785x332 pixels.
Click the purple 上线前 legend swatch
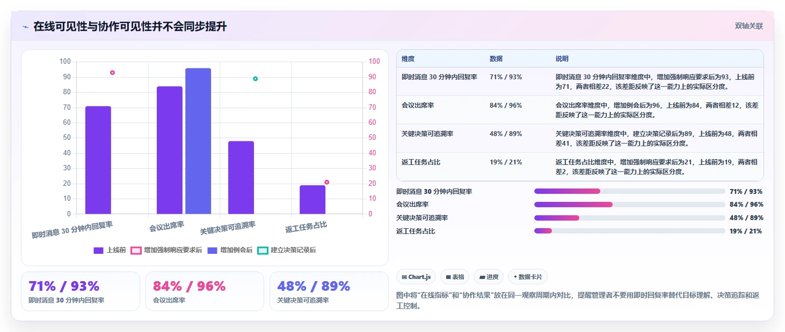coord(98,250)
